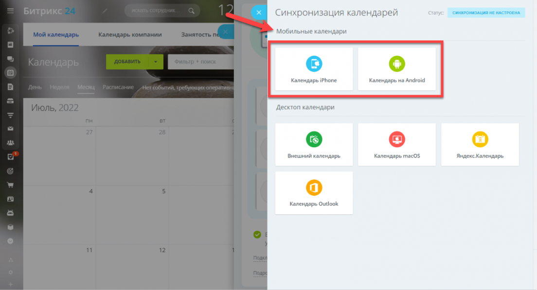The image size is (537, 290).
Task: Select day 4 in calendar grid
Action: click(91, 191)
